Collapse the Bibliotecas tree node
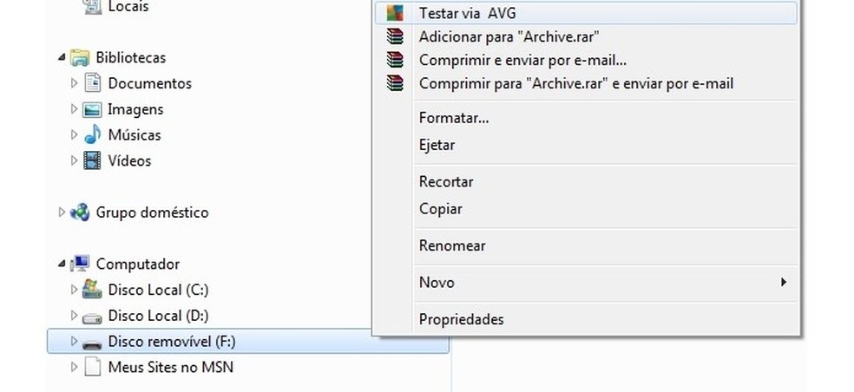 [62, 58]
